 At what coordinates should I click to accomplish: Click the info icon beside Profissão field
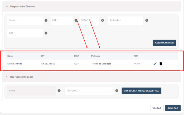click(x=147, y=20)
